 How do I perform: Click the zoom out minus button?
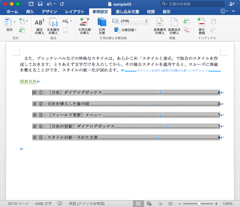(179, 204)
